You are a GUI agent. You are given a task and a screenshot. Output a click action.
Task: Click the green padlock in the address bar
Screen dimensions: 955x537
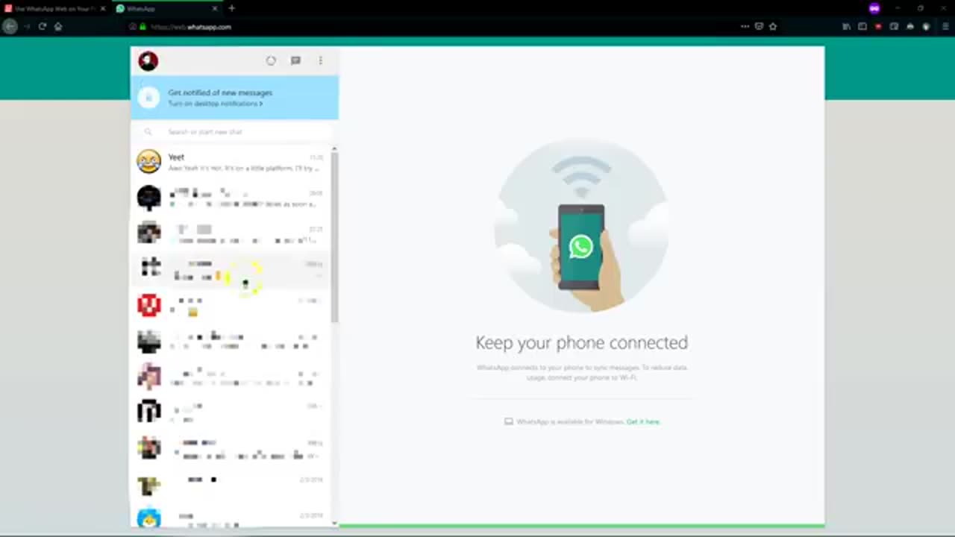(x=143, y=26)
